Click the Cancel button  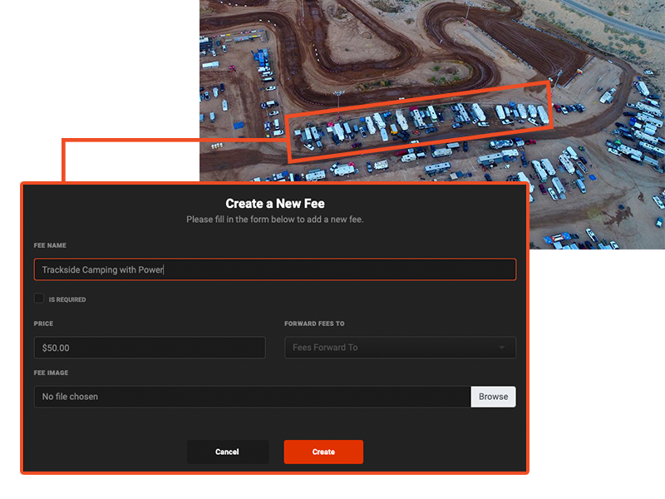pos(227,452)
